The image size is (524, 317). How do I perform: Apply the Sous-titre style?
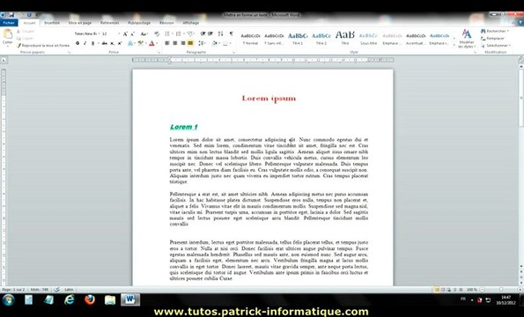click(369, 39)
